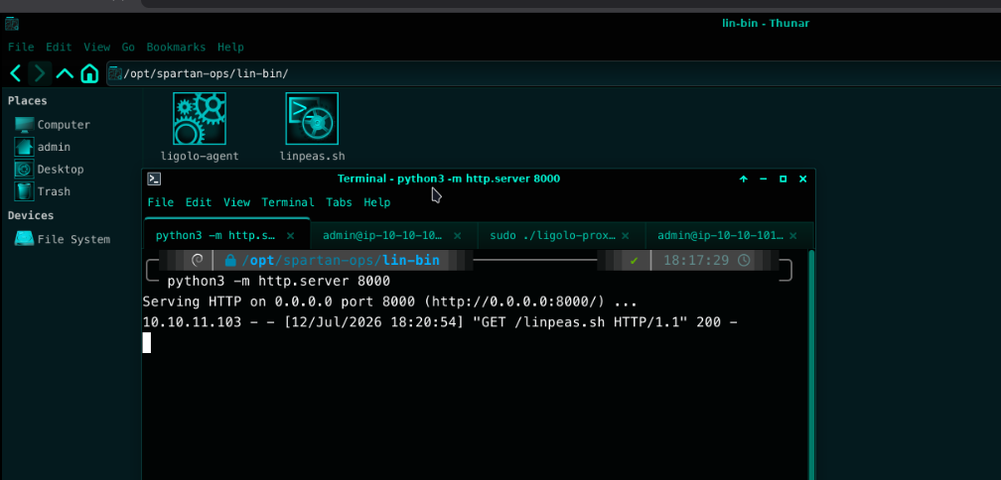Open Terminal Help menu
Viewport: 1001px width, 480px height.
[x=376, y=202]
